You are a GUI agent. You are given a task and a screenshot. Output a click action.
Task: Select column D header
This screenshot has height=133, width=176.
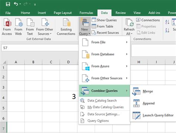click(x=68, y=62)
